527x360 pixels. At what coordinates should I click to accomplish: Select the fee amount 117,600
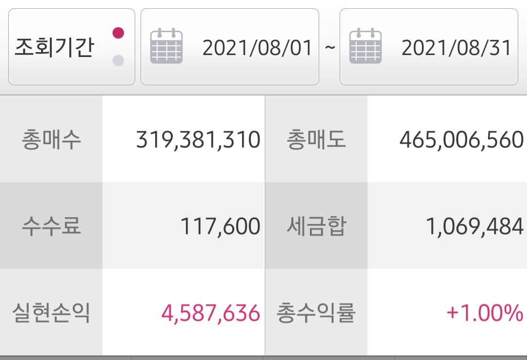pyautogui.click(x=220, y=227)
